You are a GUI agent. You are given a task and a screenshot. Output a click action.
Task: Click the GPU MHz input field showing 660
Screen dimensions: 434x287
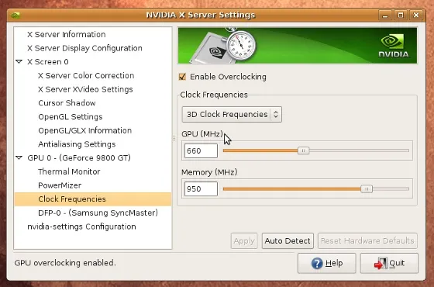201,150
